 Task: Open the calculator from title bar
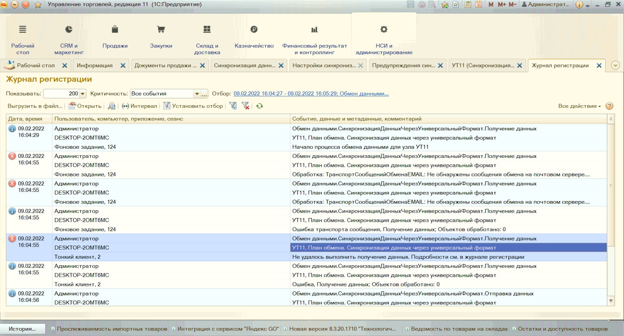[x=468, y=5]
